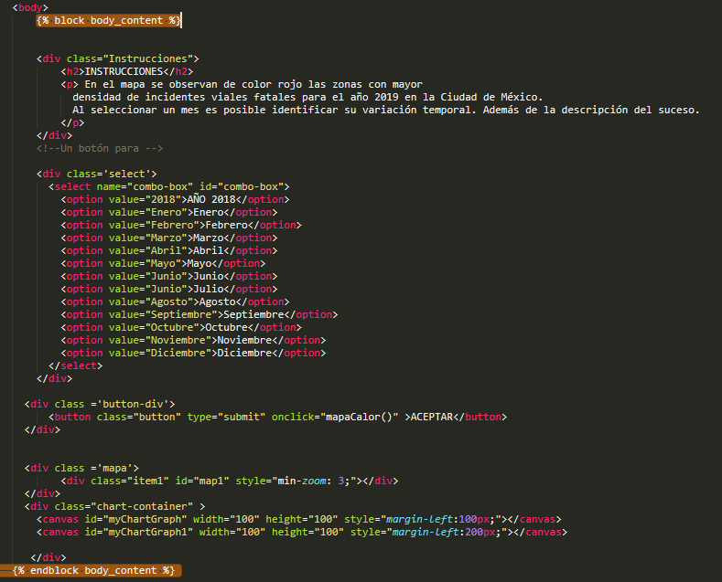Screen dimensions: 722x582
Task: Click the comment 'Un botón para'
Action: [x=100, y=149]
